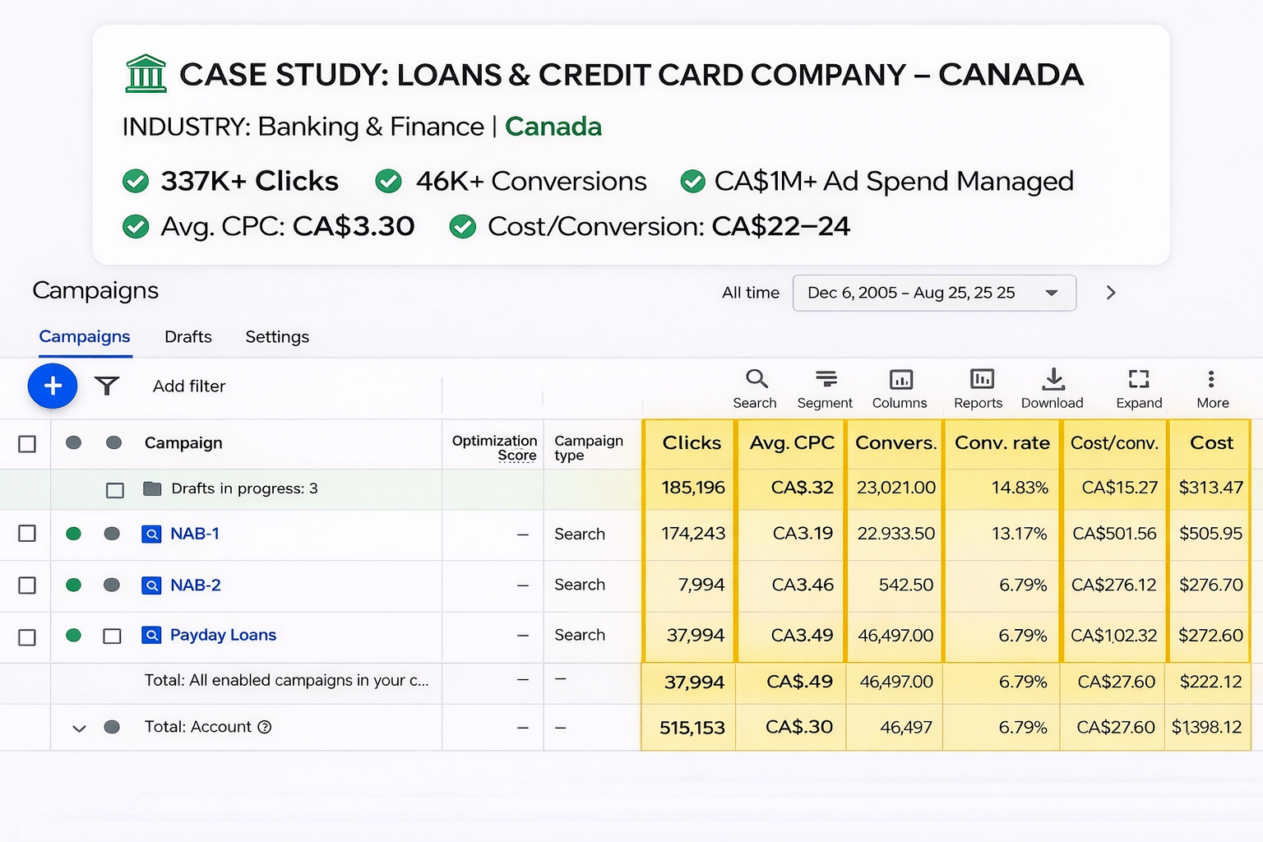The image size is (1263, 842).
Task: Click the blue plus new campaign button
Action: [53, 386]
